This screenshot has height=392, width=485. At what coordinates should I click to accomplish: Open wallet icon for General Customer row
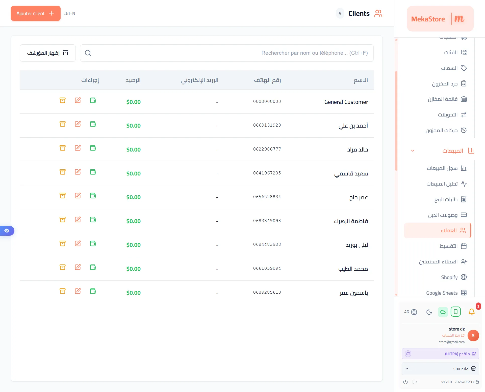[x=93, y=100]
